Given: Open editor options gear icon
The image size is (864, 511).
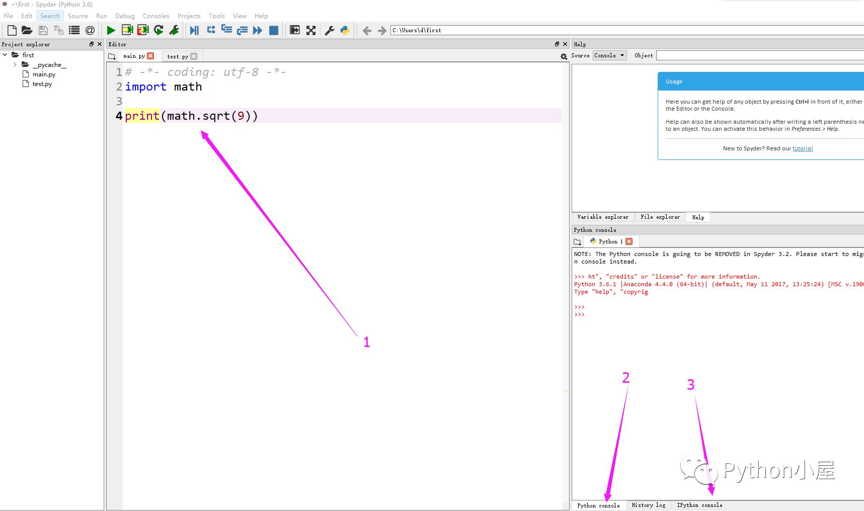Looking at the screenshot, I should click(x=564, y=56).
